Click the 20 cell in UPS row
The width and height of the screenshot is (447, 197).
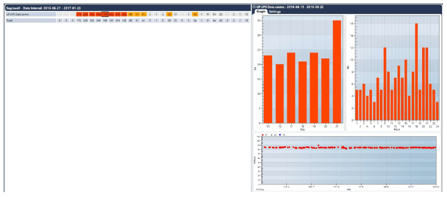tap(221, 14)
